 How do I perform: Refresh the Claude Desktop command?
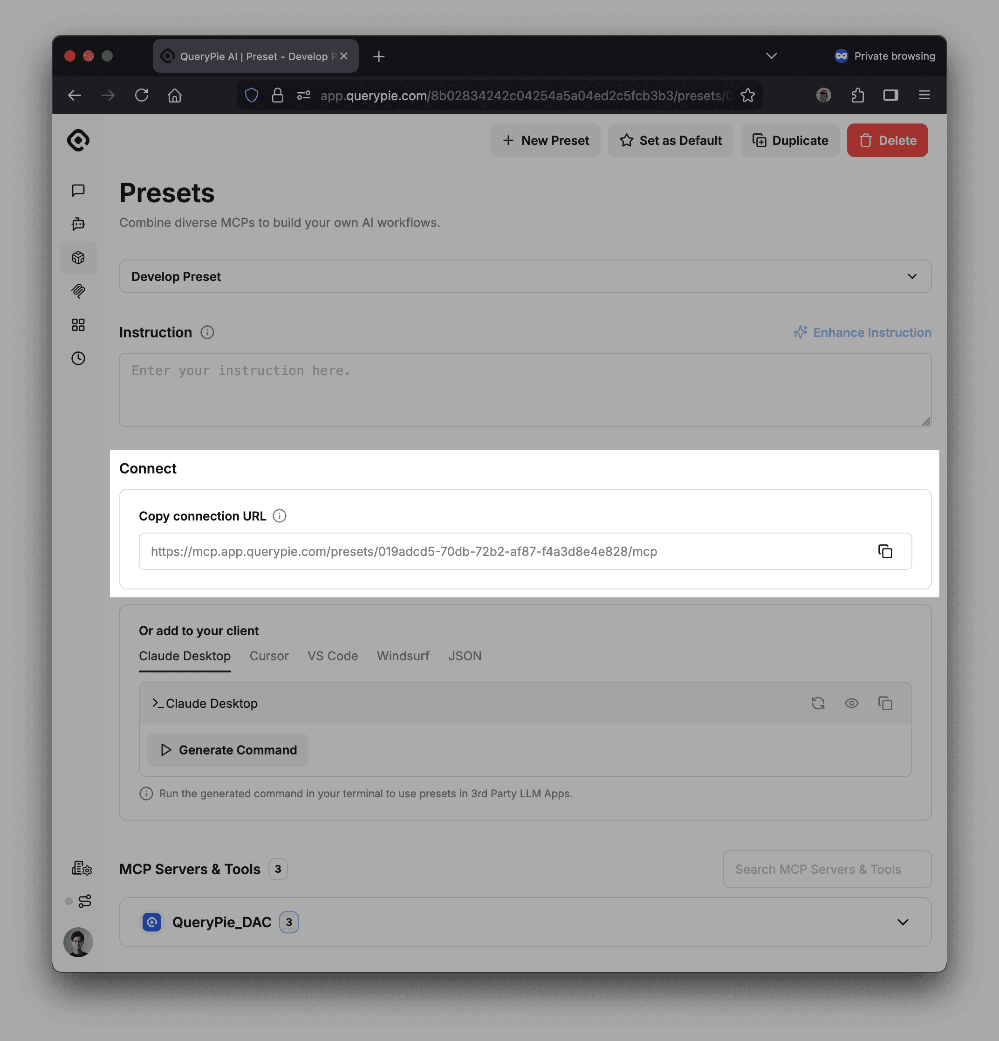coord(818,703)
